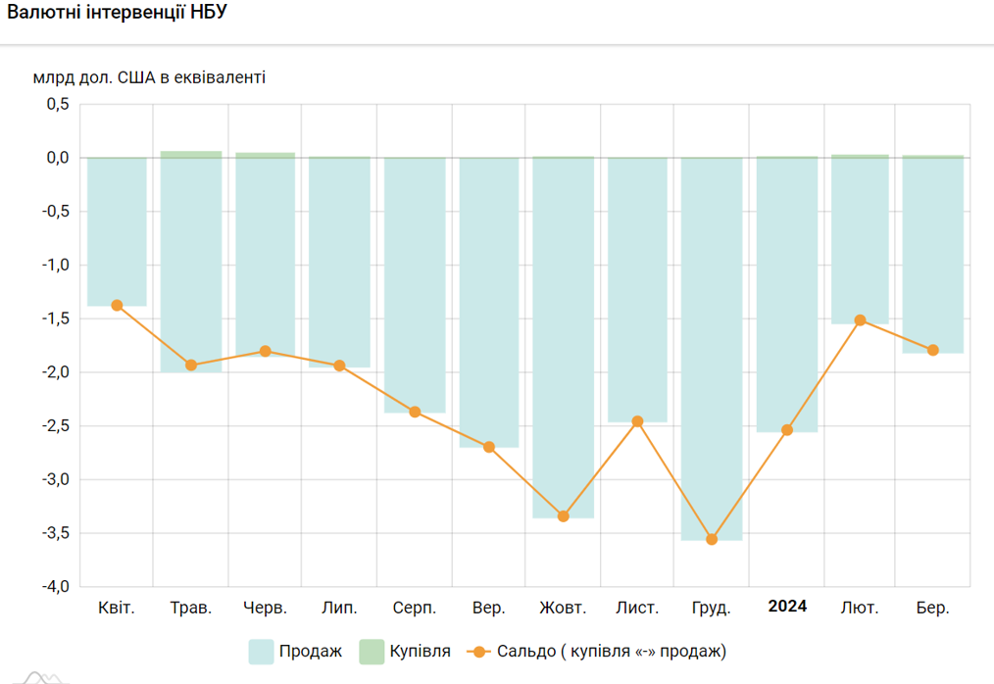994x684 pixels.
Task: Click the 2024 x-axis label
Action: [787, 607]
